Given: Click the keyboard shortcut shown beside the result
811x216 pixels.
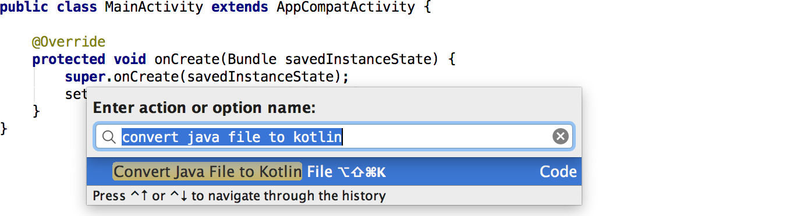Looking at the screenshot, I should click(x=362, y=172).
